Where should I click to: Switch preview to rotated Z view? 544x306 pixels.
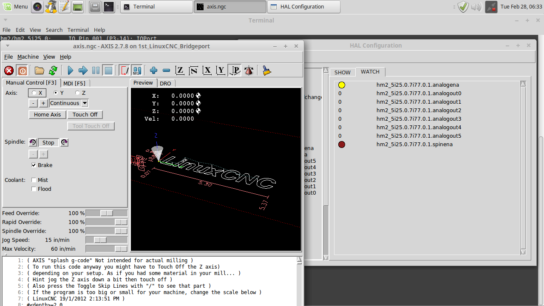click(x=193, y=71)
